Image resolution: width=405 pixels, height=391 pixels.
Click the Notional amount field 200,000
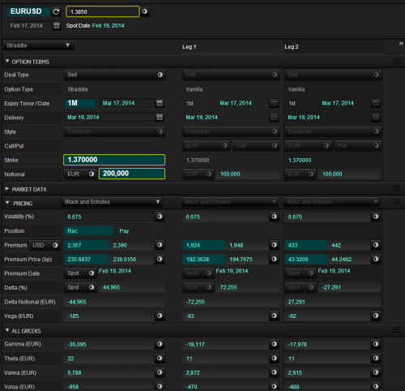(x=132, y=174)
